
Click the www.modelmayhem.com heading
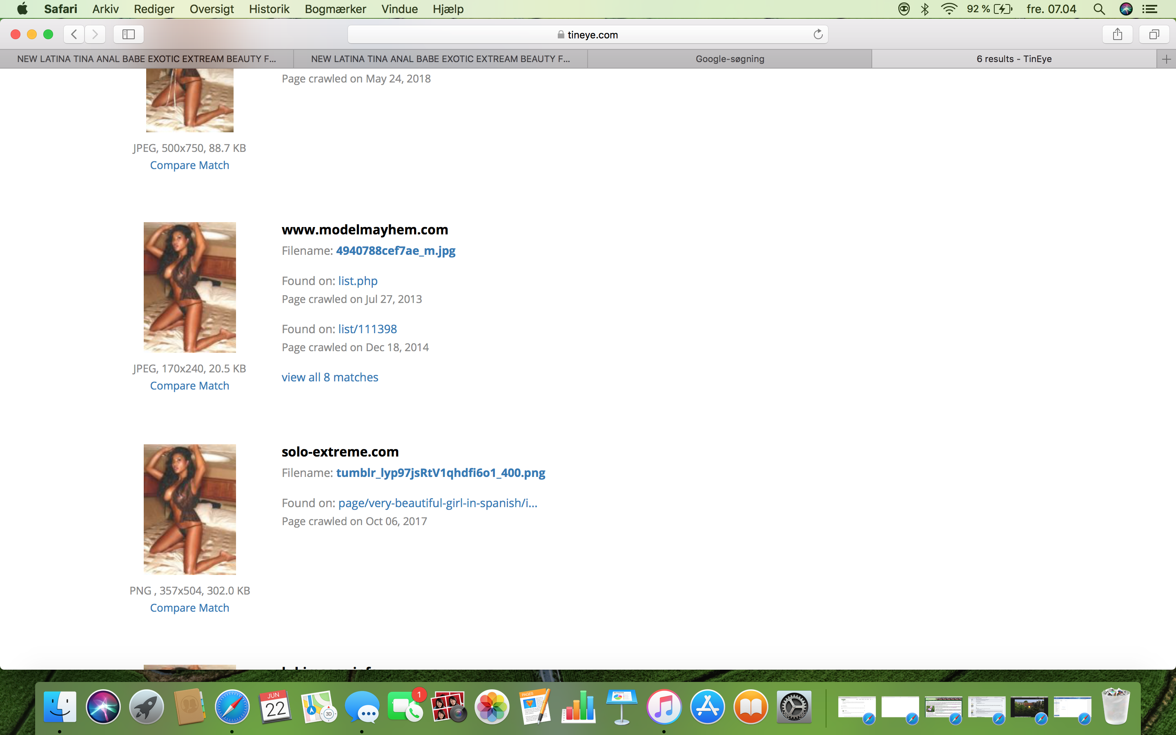[365, 229]
